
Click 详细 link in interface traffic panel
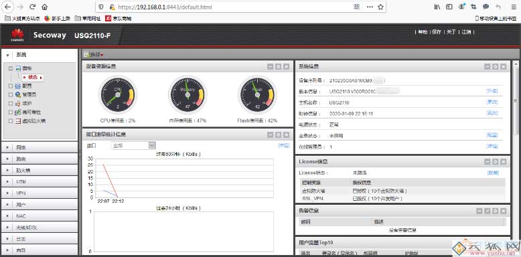(x=284, y=145)
